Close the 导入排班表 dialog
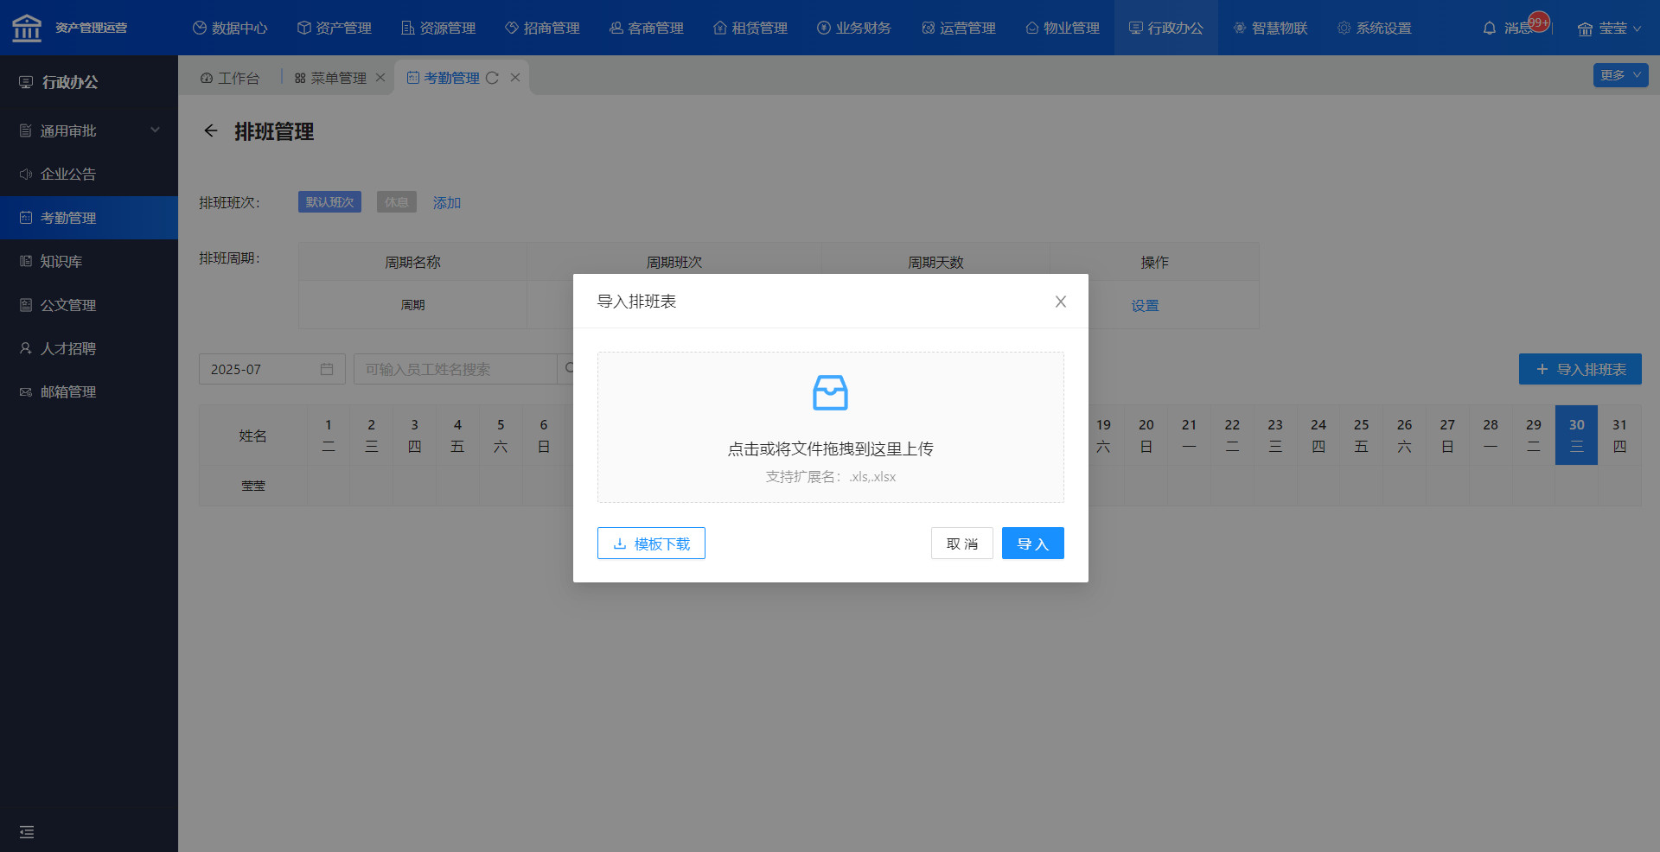The height and width of the screenshot is (852, 1660). (x=1061, y=302)
